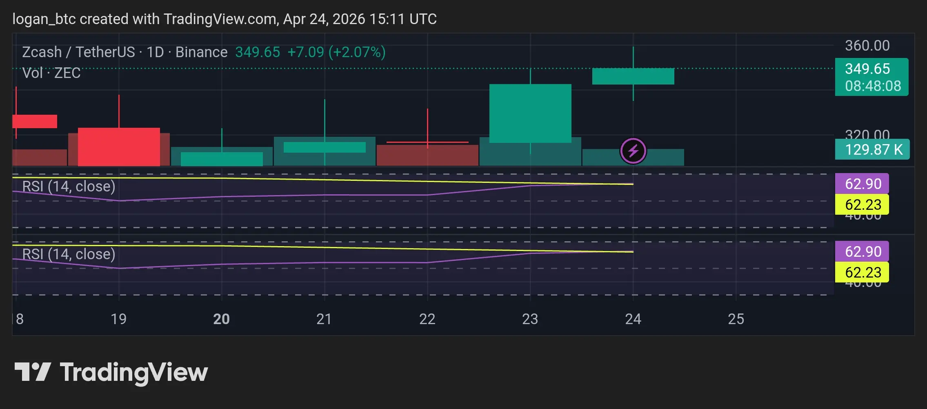
Task: Select the green candle body for the 20th
Action: point(222,159)
